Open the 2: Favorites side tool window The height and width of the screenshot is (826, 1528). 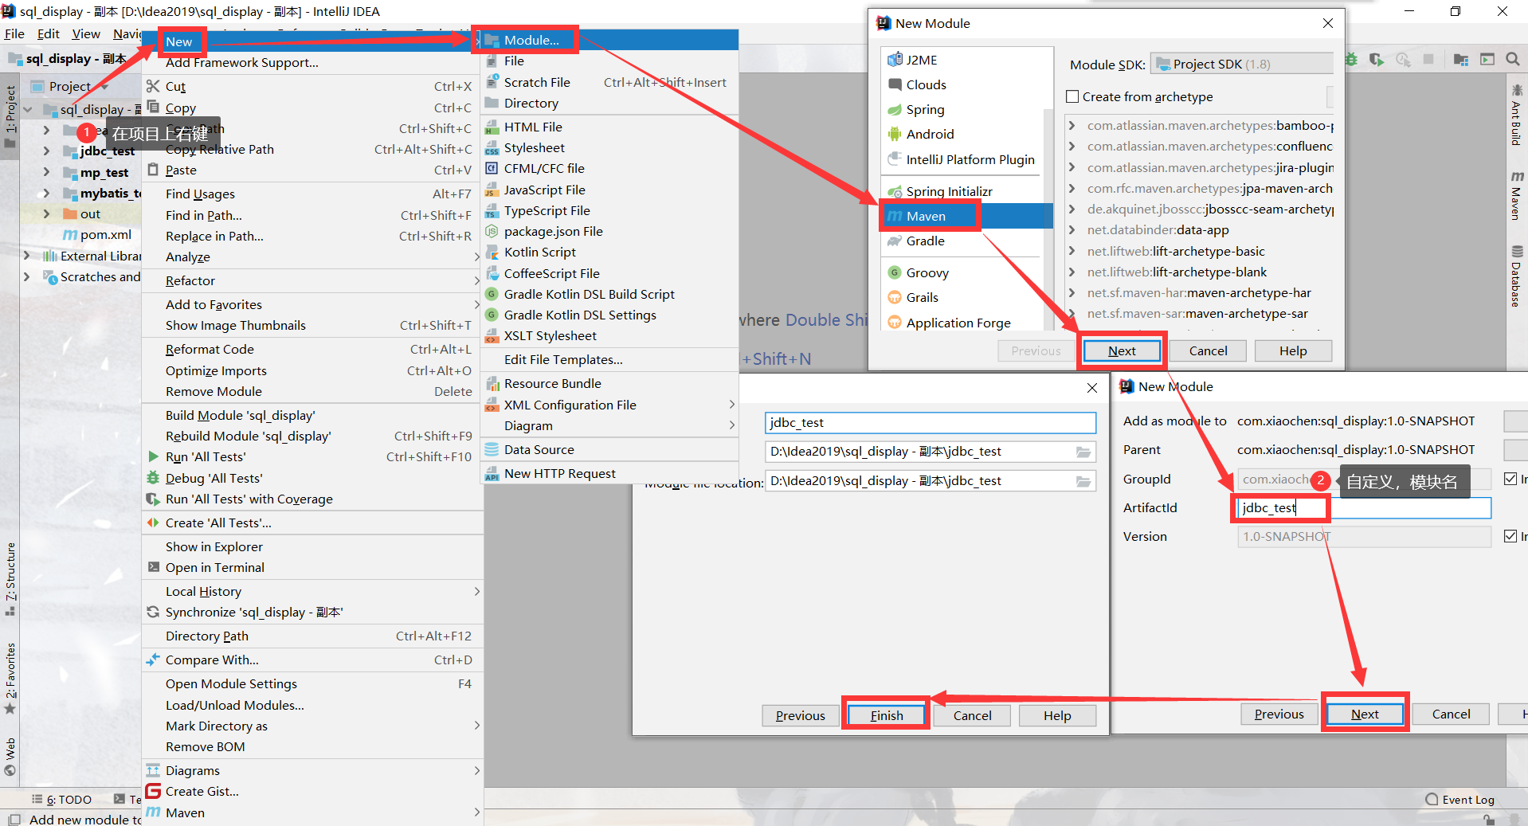[x=10, y=679]
